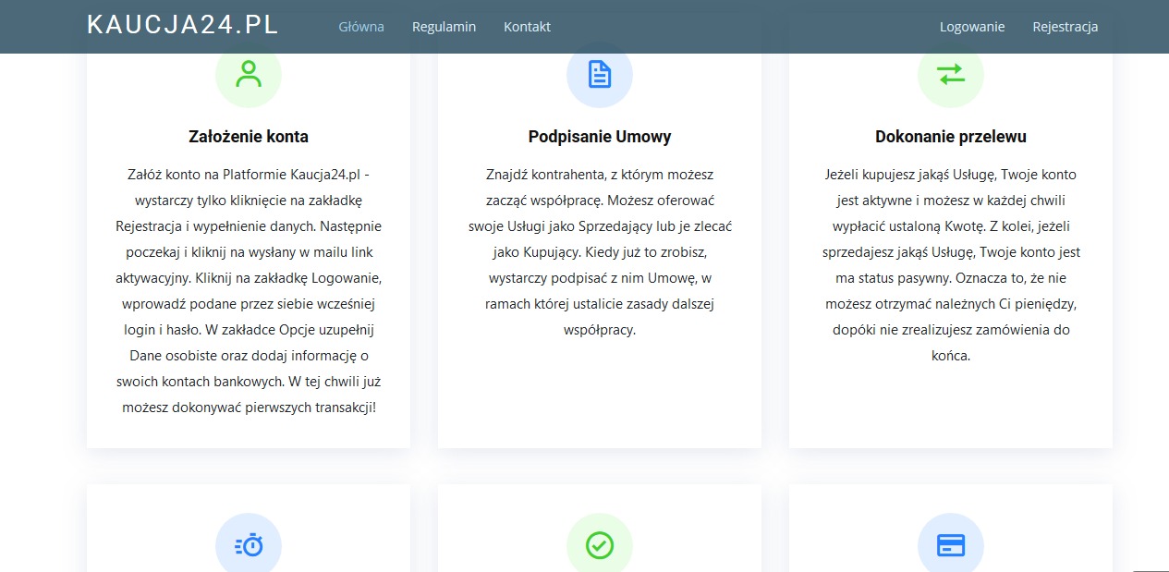Click the stopwatch icon in the lower left card
This screenshot has height=572, width=1169.
point(249,545)
